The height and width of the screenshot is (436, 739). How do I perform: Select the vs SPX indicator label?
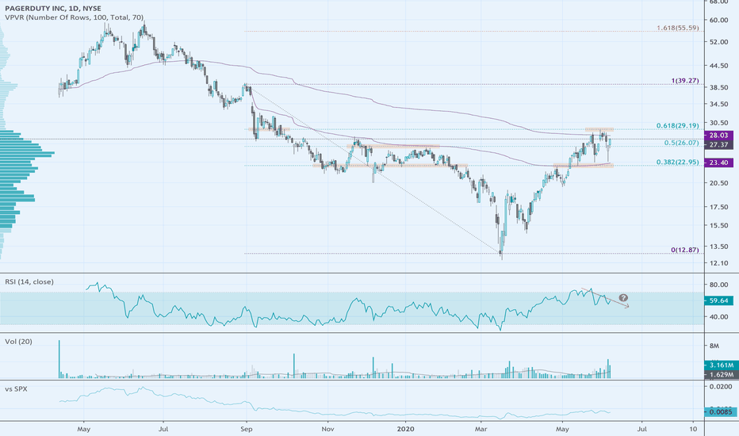tap(16, 389)
